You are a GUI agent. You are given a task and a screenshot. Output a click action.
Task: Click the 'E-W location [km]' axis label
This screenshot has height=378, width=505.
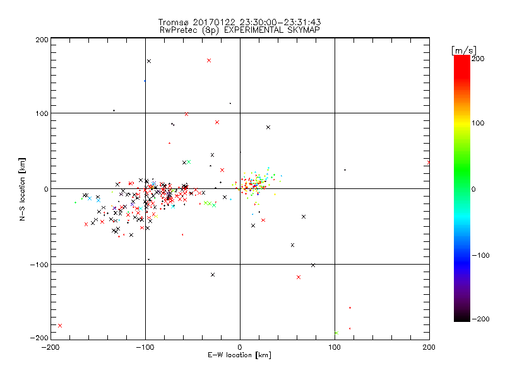click(239, 355)
